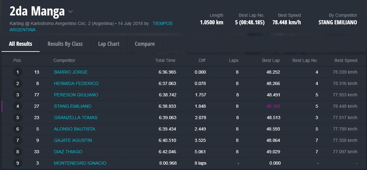Image resolution: width=367 pixels, height=170 pixels.
Task: Switch to the Results By Class tab
Action: (x=65, y=44)
